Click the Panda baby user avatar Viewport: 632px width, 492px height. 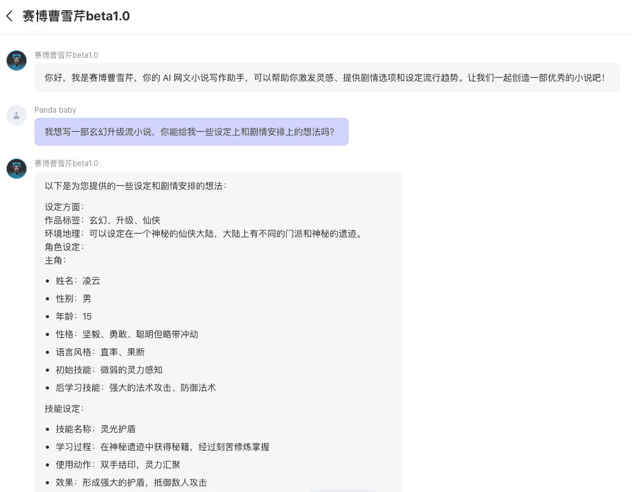click(x=17, y=115)
